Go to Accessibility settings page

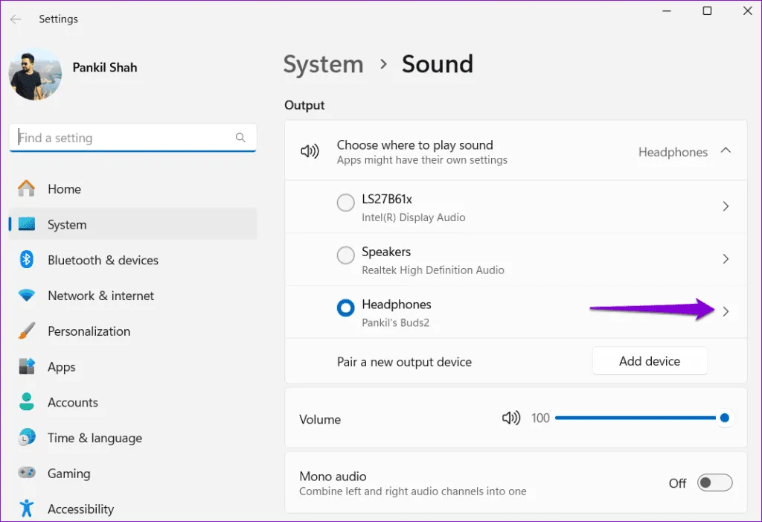[x=80, y=509]
